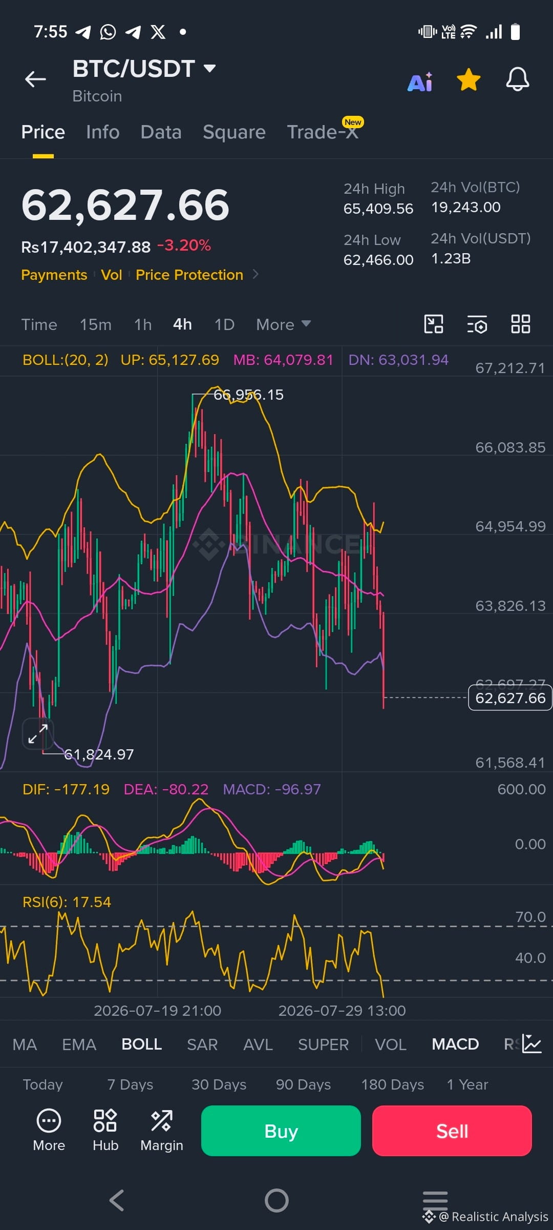Viewport: 553px width, 1230px height.
Task: Open the multi-chart grid icon
Action: click(x=521, y=324)
